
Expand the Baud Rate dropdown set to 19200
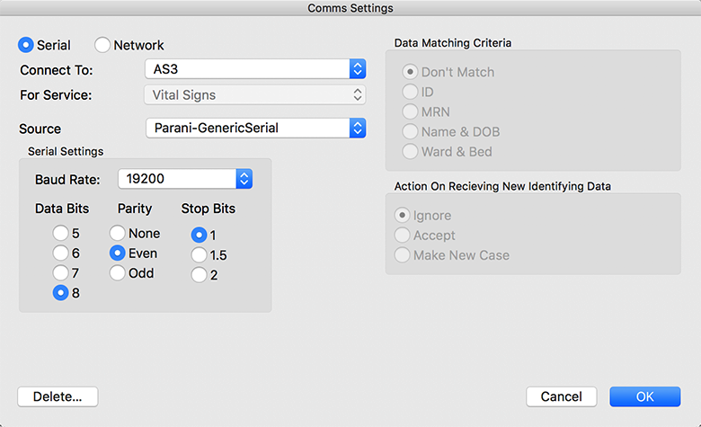click(185, 179)
